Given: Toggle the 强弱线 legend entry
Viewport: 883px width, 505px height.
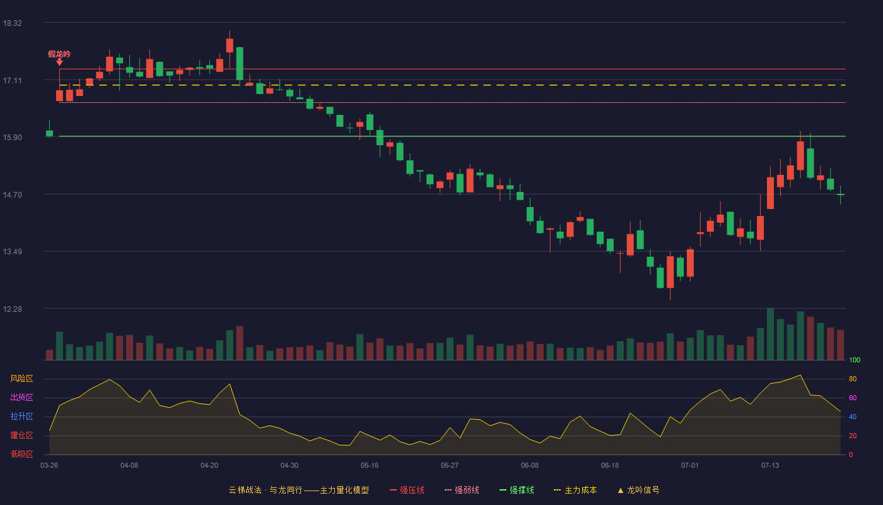Looking at the screenshot, I should (462, 490).
